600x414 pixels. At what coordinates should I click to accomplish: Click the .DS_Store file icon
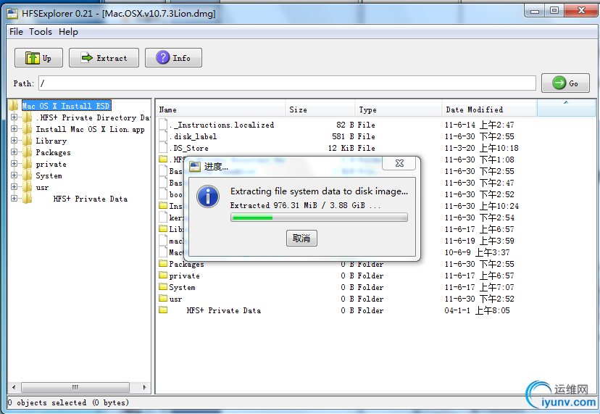point(163,147)
